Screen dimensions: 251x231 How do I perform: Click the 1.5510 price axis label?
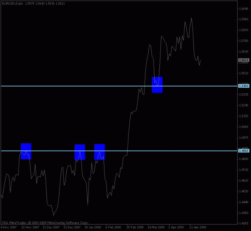click(x=244, y=73)
